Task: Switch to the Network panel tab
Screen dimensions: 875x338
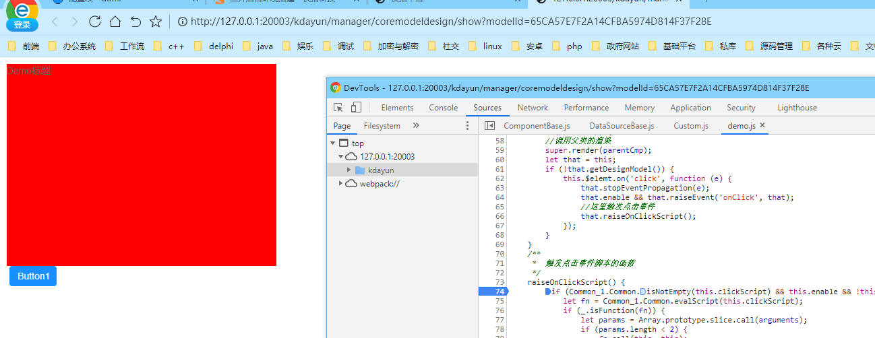Action: click(x=533, y=108)
